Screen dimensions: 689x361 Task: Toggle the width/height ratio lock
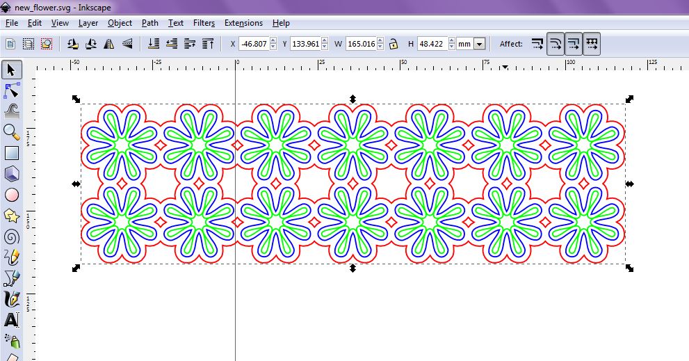394,44
